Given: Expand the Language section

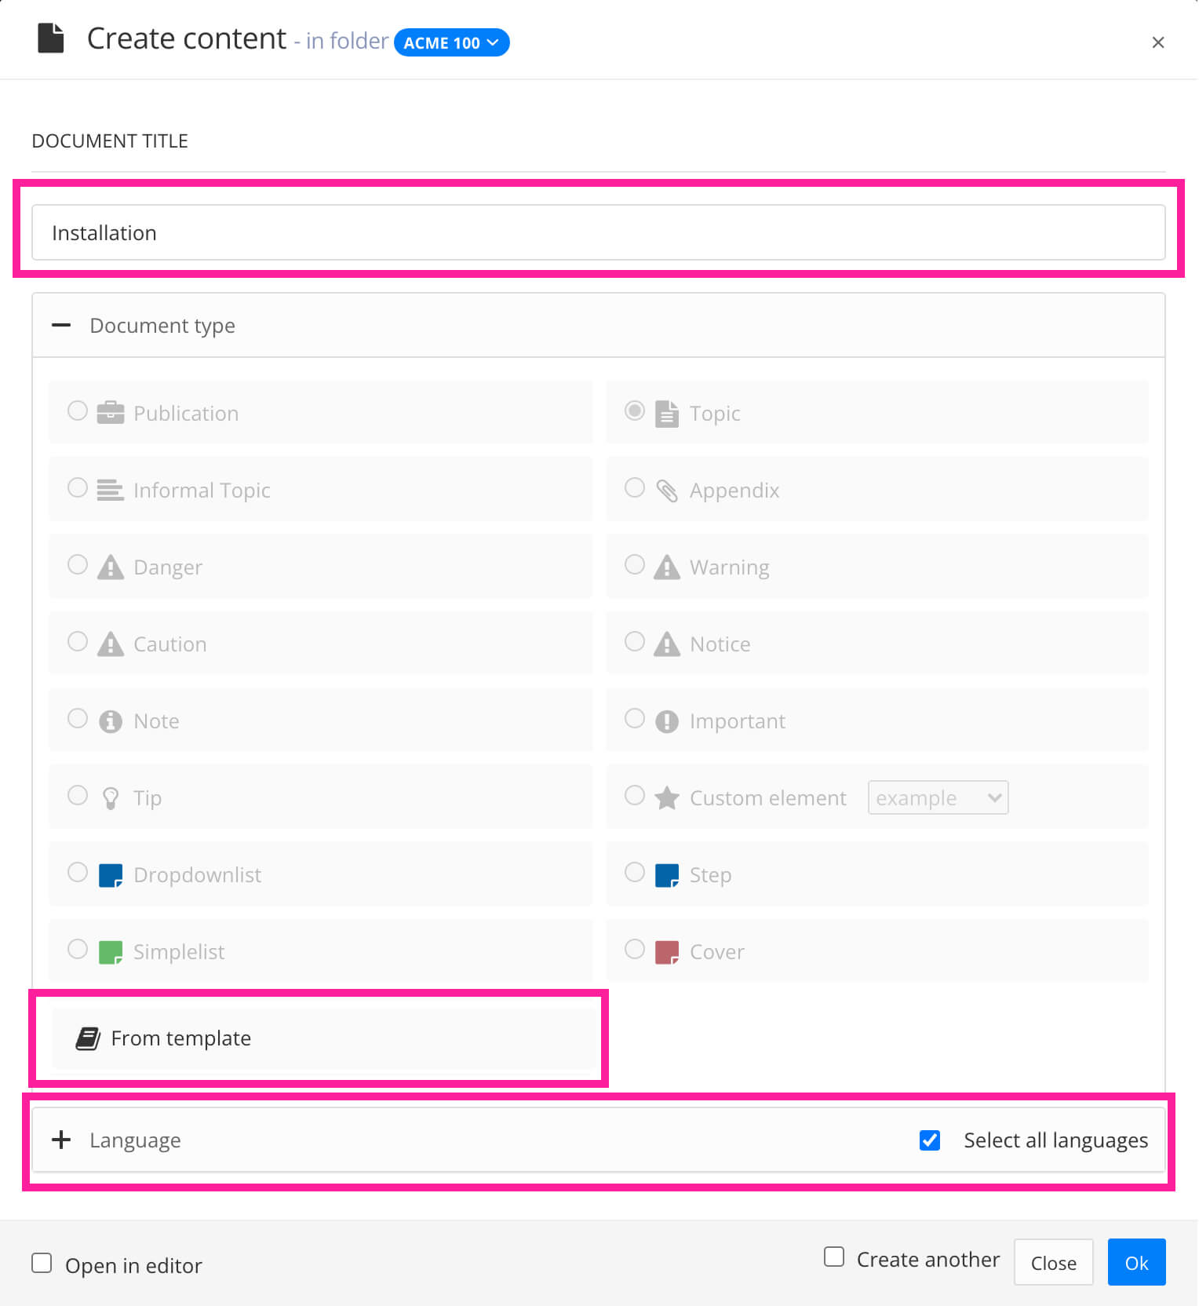Looking at the screenshot, I should pos(61,1140).
